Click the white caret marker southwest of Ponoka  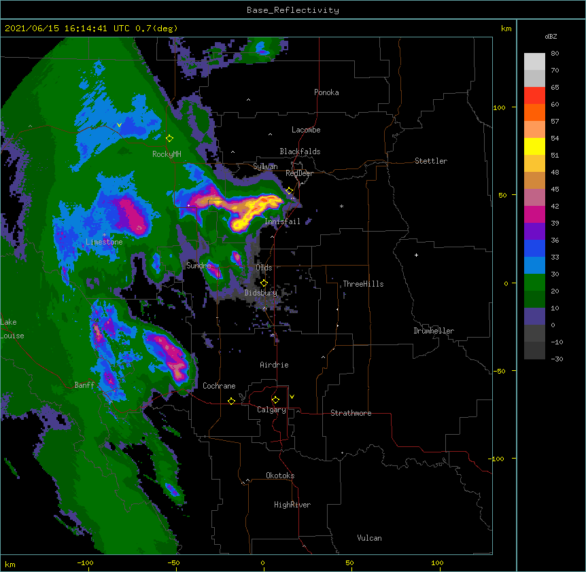click(x=248, y=100)
